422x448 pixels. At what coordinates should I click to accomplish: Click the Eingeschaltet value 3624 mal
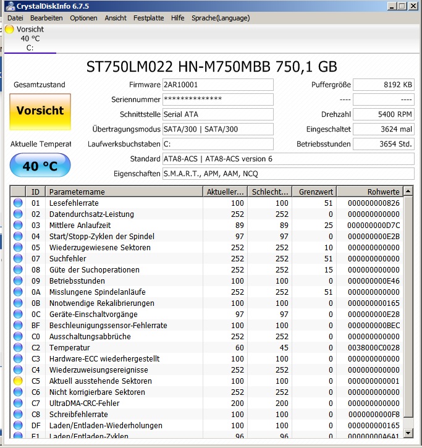point(384,129)
